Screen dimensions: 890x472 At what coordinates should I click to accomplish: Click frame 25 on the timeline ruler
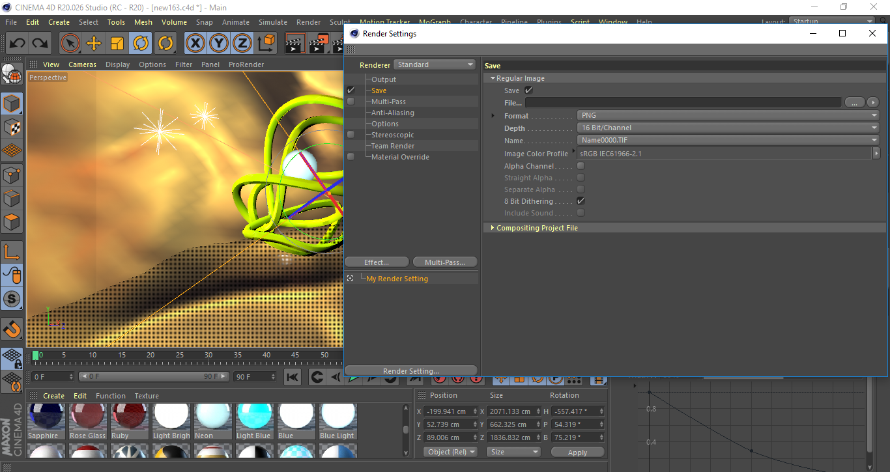[179, 355]
